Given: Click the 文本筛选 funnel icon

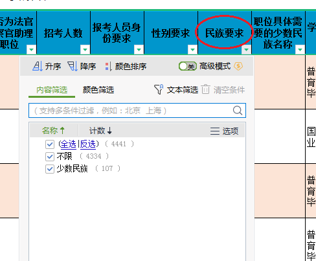Looking at the screenshot, I should point(159,89).
